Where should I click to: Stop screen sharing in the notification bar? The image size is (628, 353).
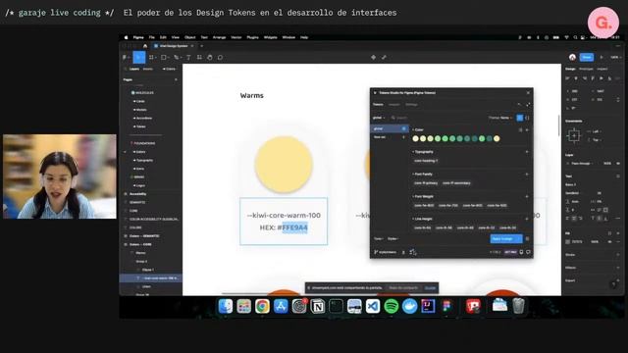[403, 287]
